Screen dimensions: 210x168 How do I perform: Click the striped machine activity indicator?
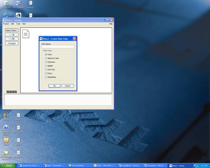tap(12, 92)
